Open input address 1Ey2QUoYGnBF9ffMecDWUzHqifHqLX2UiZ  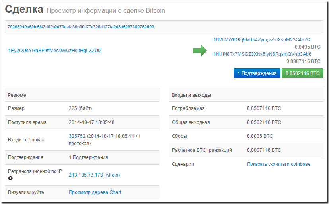[55, 51]
